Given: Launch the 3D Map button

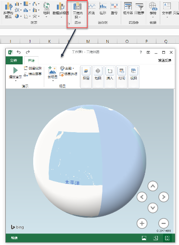Looking at the screenshot, I should [77, 10].
